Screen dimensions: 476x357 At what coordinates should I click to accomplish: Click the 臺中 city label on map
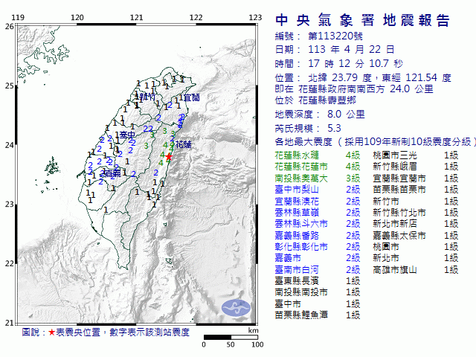coord(127,135)
